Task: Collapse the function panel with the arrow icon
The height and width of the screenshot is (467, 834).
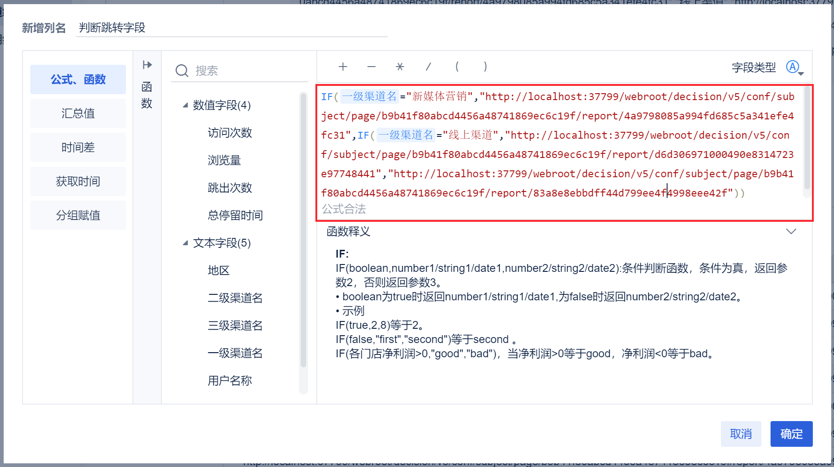Action: [147, 65]
